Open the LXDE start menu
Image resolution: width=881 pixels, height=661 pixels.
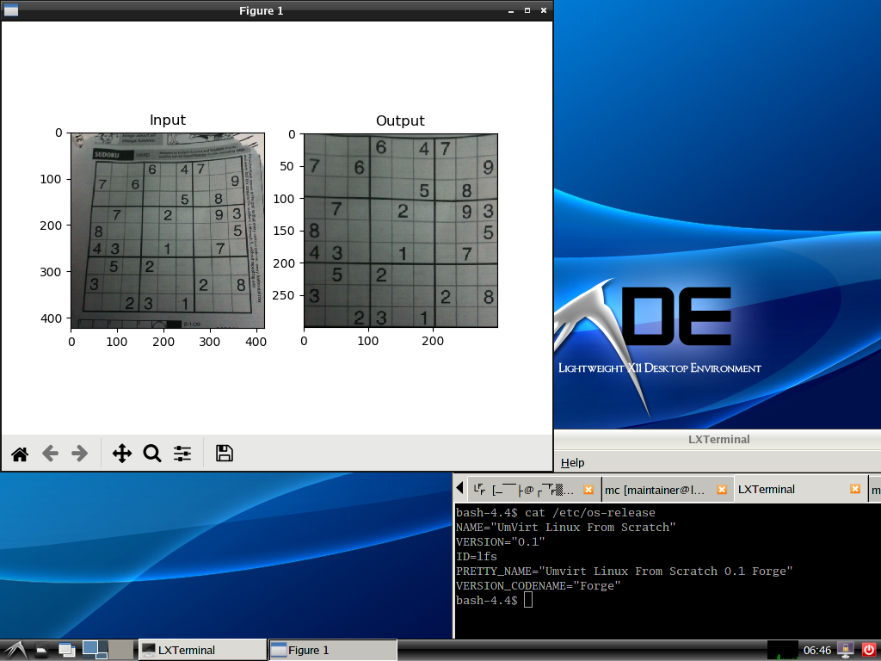click(14, 651)
